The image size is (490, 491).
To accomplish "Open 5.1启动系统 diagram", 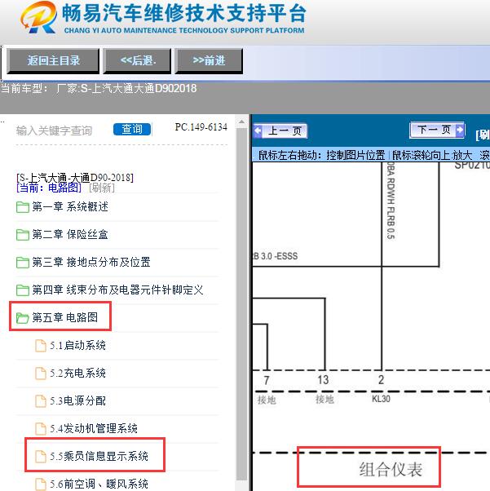I will coord(78,345).
